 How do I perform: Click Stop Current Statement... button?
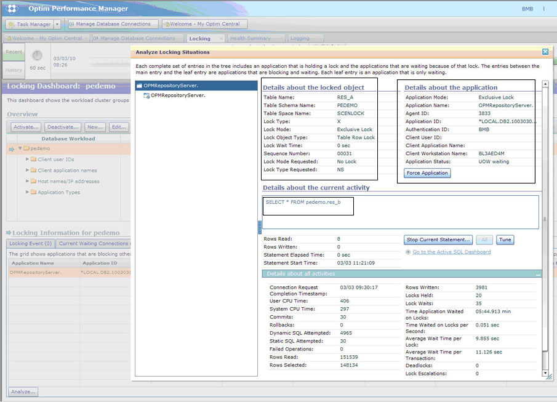pyautogui.click(x=438, y=240)
